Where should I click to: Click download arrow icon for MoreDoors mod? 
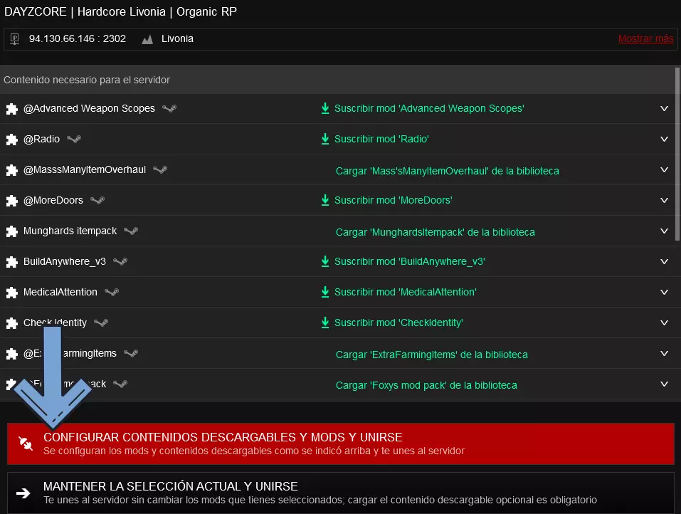click(x=325, y=200)
